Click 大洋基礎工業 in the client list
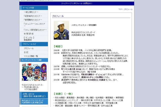 coord(61,103)
